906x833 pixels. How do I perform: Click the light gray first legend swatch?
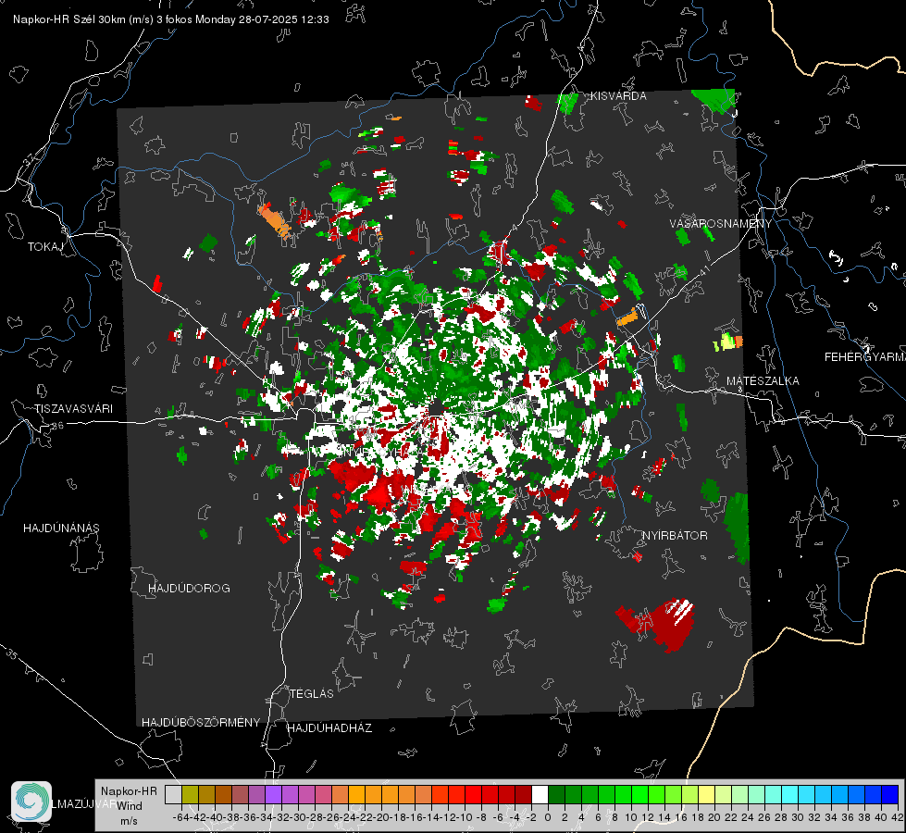click(x=173, y=794)
